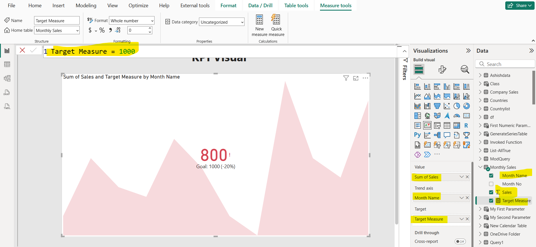Open the Focus mode icon on the visual
This screenshot has width=536, height=247.
[x=356, y=78]
